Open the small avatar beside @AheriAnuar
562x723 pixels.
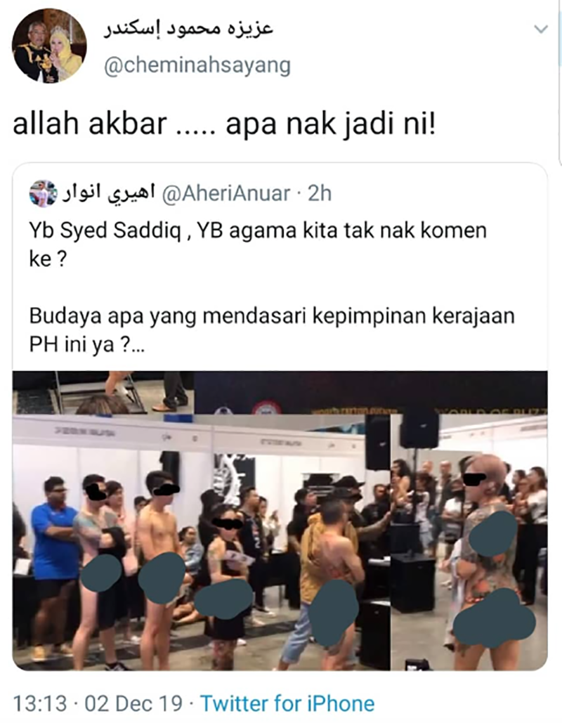(43, 194)
